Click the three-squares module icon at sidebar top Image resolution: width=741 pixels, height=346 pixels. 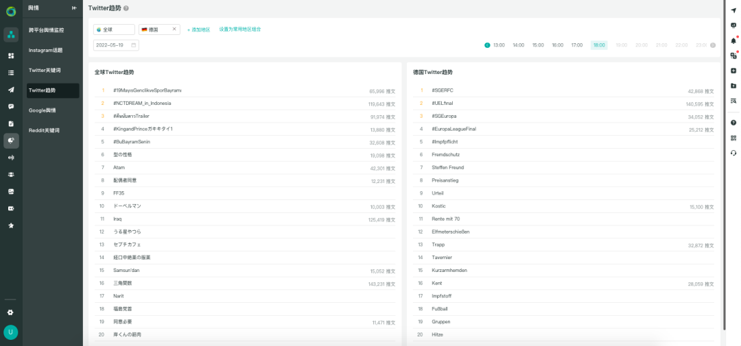point(11,34)
